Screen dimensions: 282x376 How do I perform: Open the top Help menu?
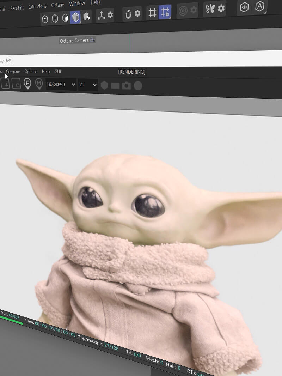95,2
